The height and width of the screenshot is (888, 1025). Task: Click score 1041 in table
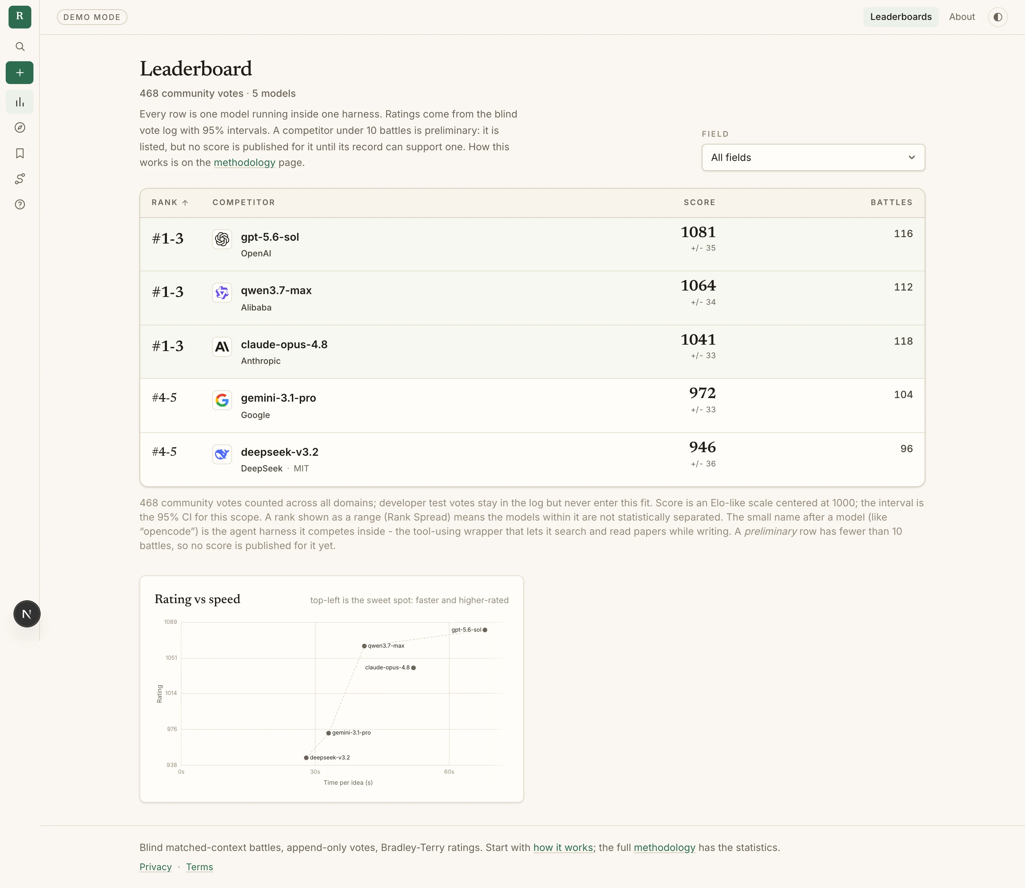(698, 339)
